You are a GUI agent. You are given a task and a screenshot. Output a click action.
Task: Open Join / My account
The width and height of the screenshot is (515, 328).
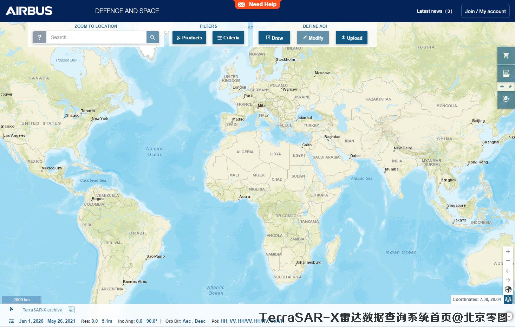[x=485, y=11]
